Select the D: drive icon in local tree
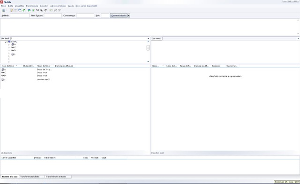The height and width of the screenshot is (184, 300). 13,50
